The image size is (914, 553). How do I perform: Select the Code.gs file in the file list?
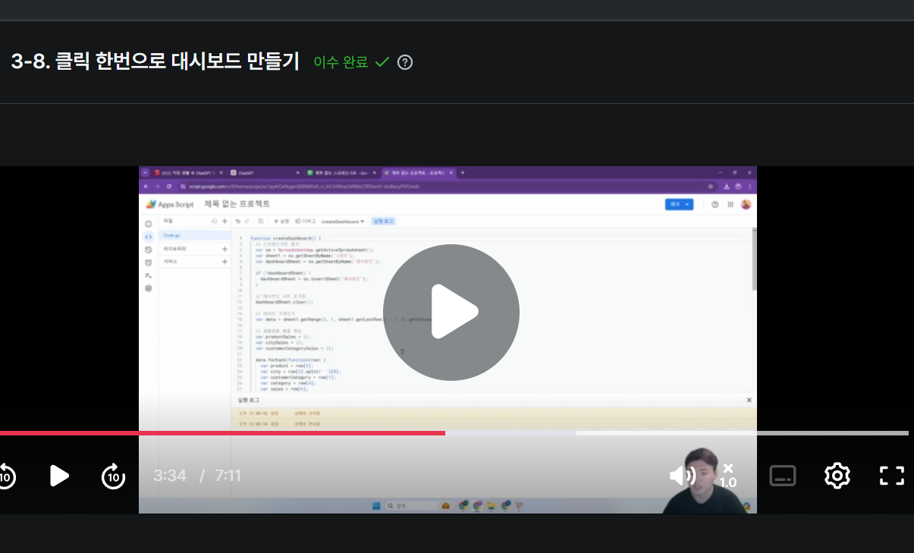click(194, 235)
